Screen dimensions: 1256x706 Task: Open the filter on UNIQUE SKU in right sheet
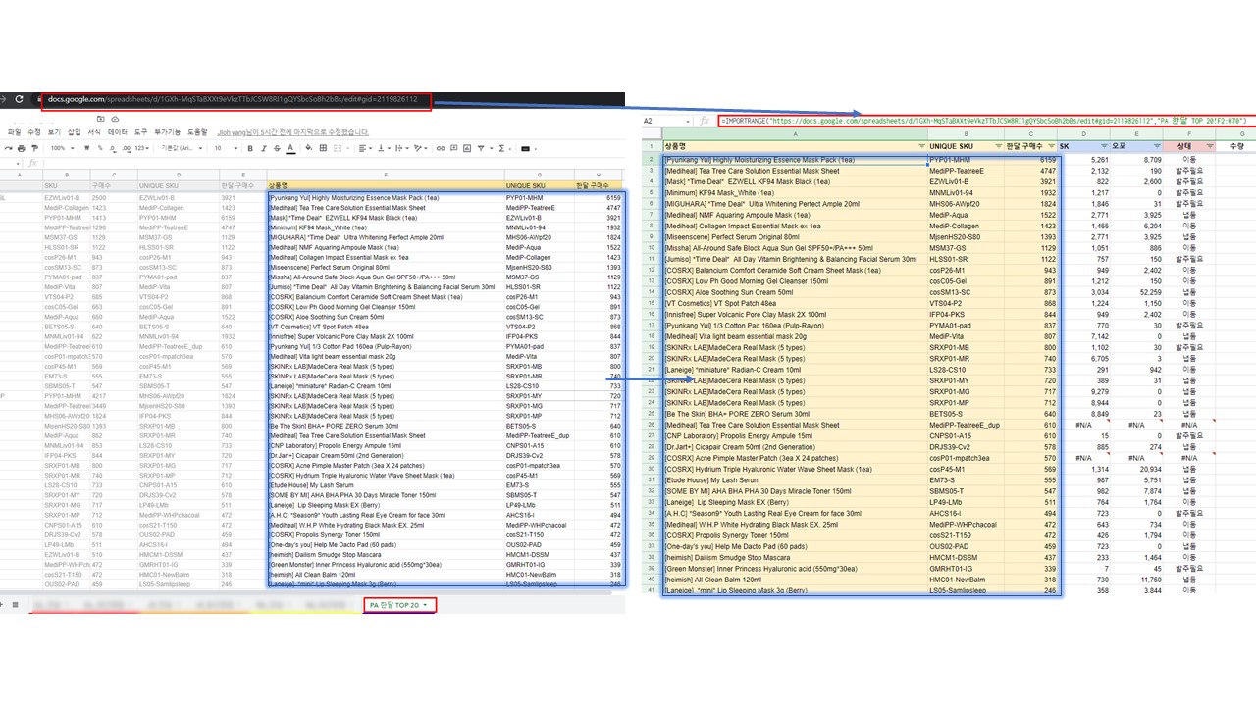[x=998, y=146]
